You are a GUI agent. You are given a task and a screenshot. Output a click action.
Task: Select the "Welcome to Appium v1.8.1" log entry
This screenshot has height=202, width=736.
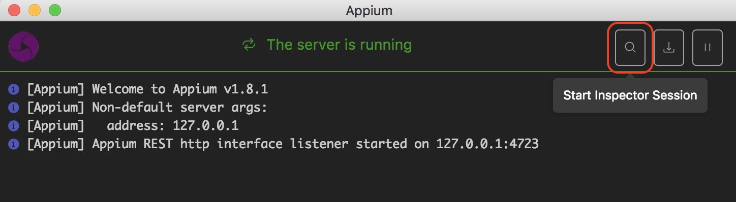[147, 90]
